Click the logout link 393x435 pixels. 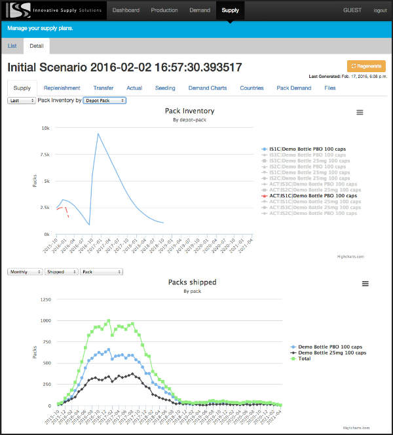tap(380, 11)
